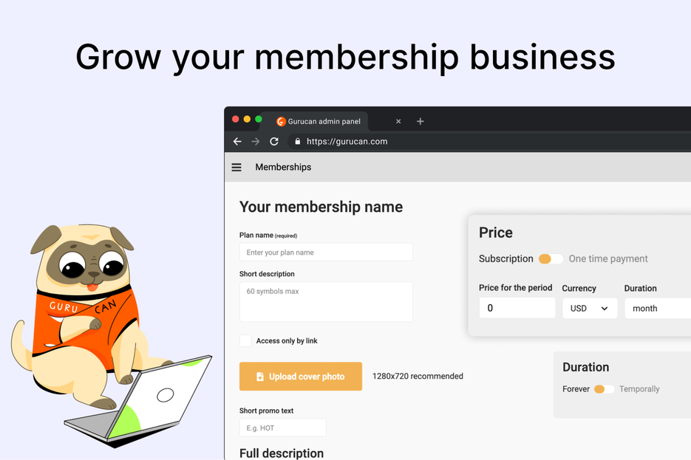This screenshot has width=691, height=460.
Task: Click the price field showing 0
Action: (x=517, y=308)
